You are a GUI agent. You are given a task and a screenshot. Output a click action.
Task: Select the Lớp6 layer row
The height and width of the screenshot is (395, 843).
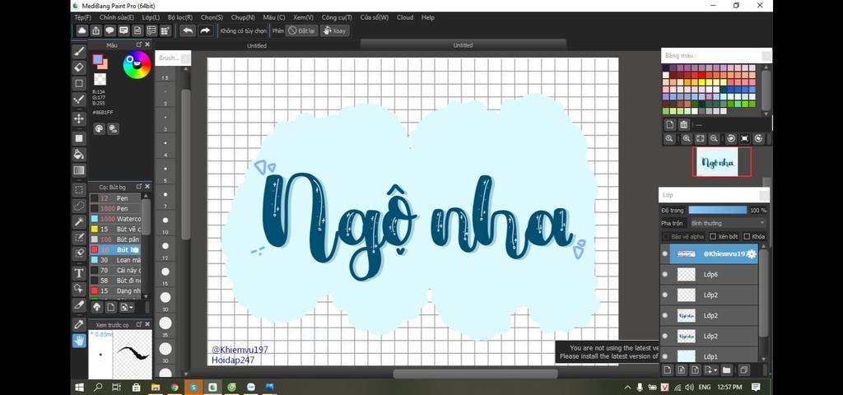[x=709, y=274]
